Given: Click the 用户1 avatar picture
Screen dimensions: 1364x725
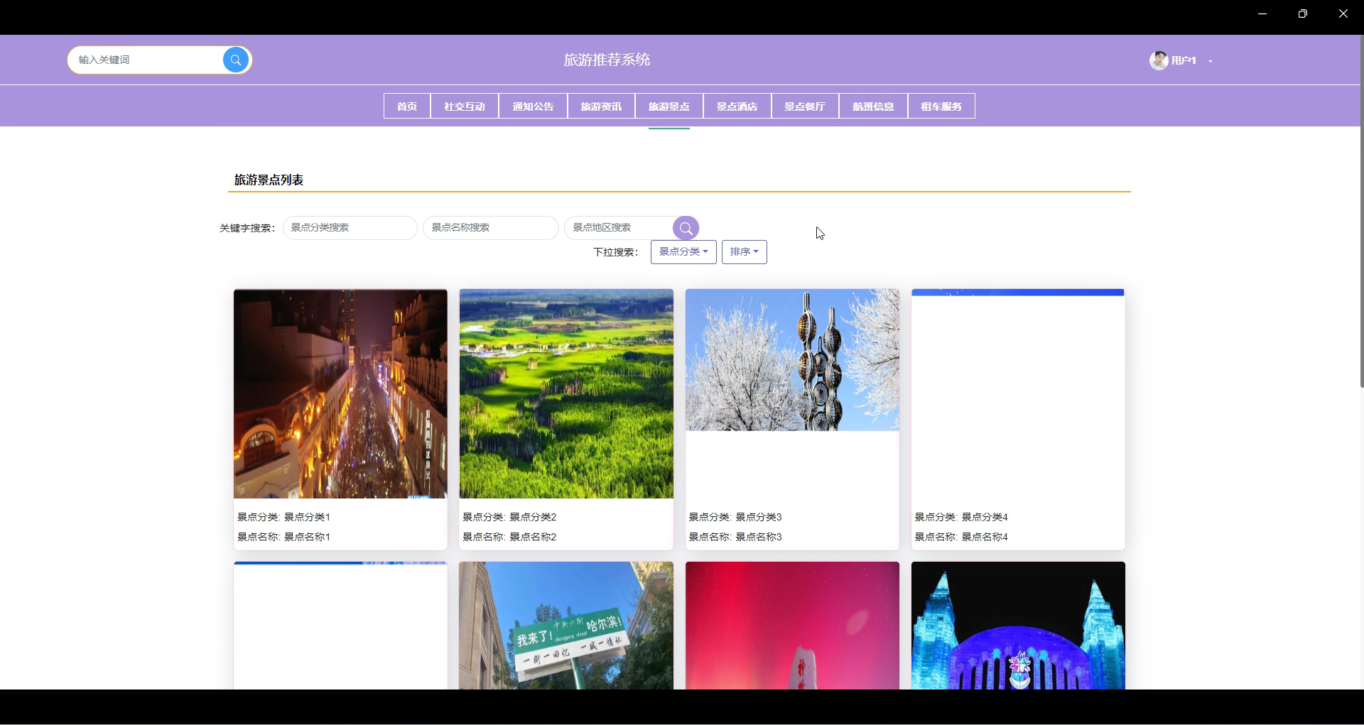Looking at the screenshot, I should [x=1159, y=60].
